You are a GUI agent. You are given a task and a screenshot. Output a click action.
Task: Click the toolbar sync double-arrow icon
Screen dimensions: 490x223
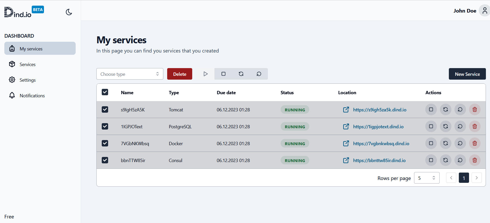[x=241, y=74]
